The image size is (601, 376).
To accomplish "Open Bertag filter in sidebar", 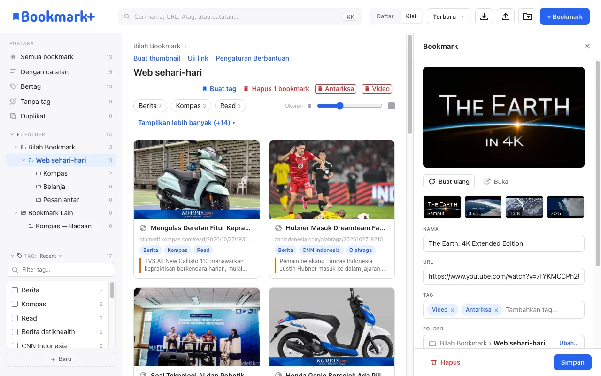I will [x=61, y=86].
